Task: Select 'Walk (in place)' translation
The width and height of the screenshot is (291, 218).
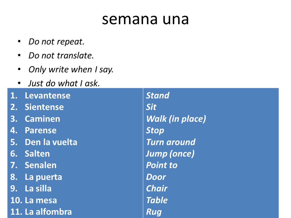Action: tap(176, 119)
